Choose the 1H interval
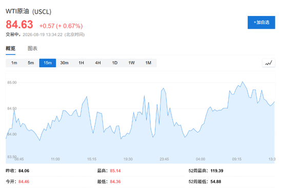This screenshot has width=282, height=188. pos(81,63)
